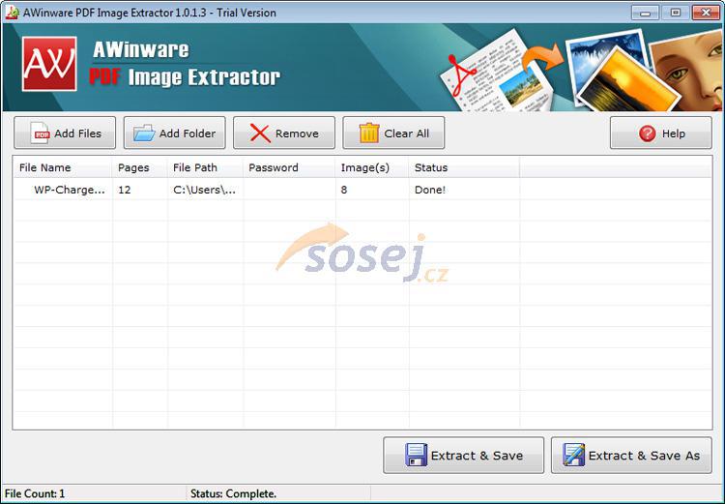
Task: Click the AW logo in banner
Action: [49, 64]
